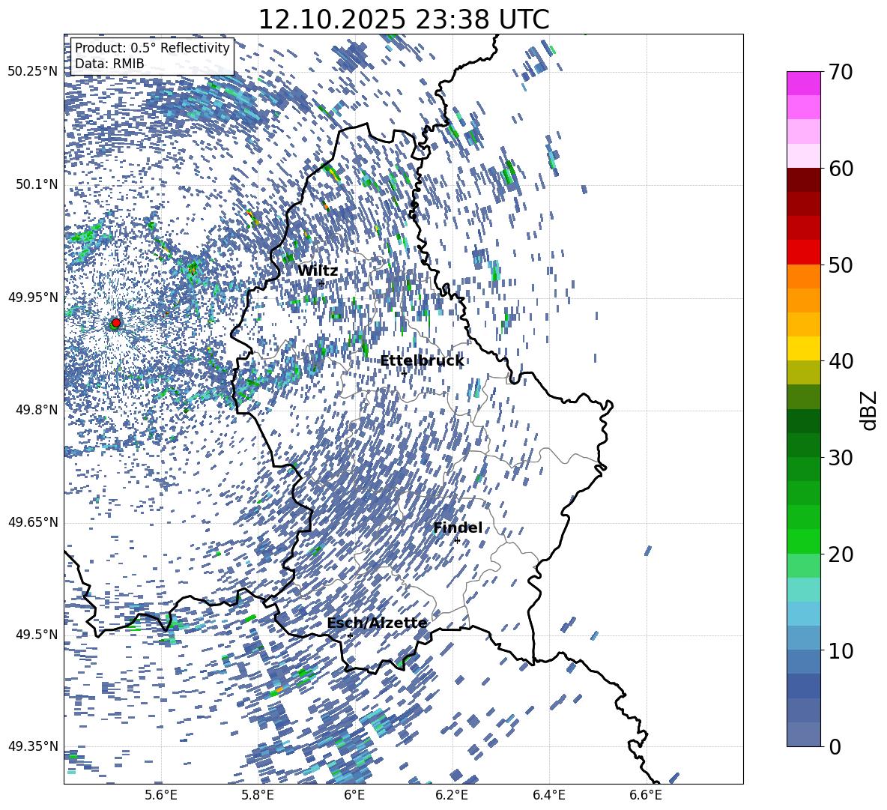Click the 6.2°E longitude label
Screen dimensions: 887x810
pyautogui.click(x=452, y=795)
